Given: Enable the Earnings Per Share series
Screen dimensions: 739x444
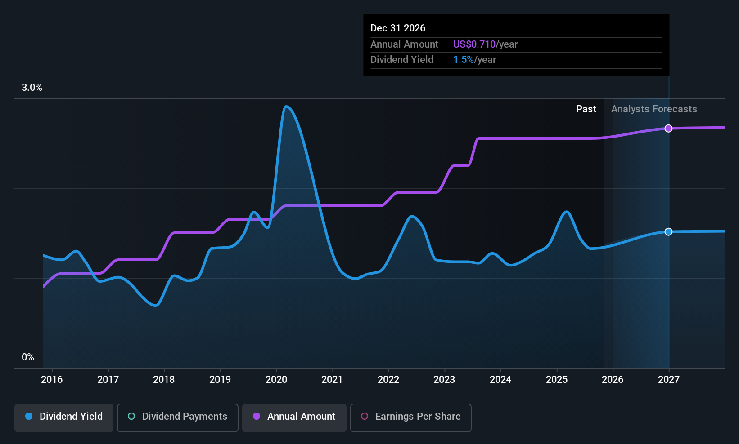Looking at the screenshot, I should click(410, 417).
